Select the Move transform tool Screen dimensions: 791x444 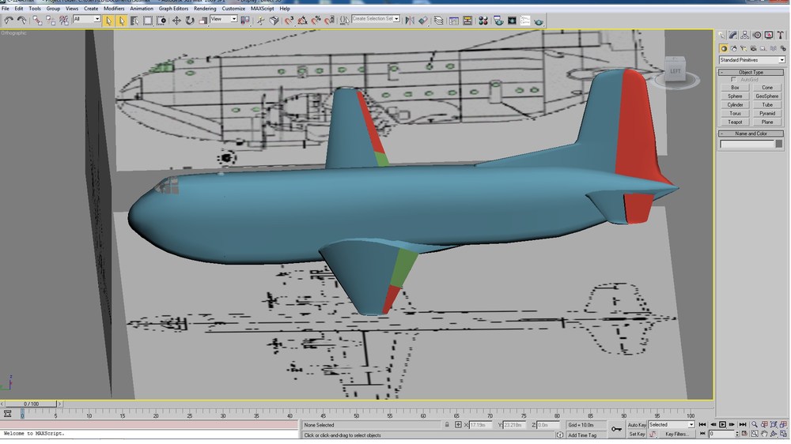(176, 21)
